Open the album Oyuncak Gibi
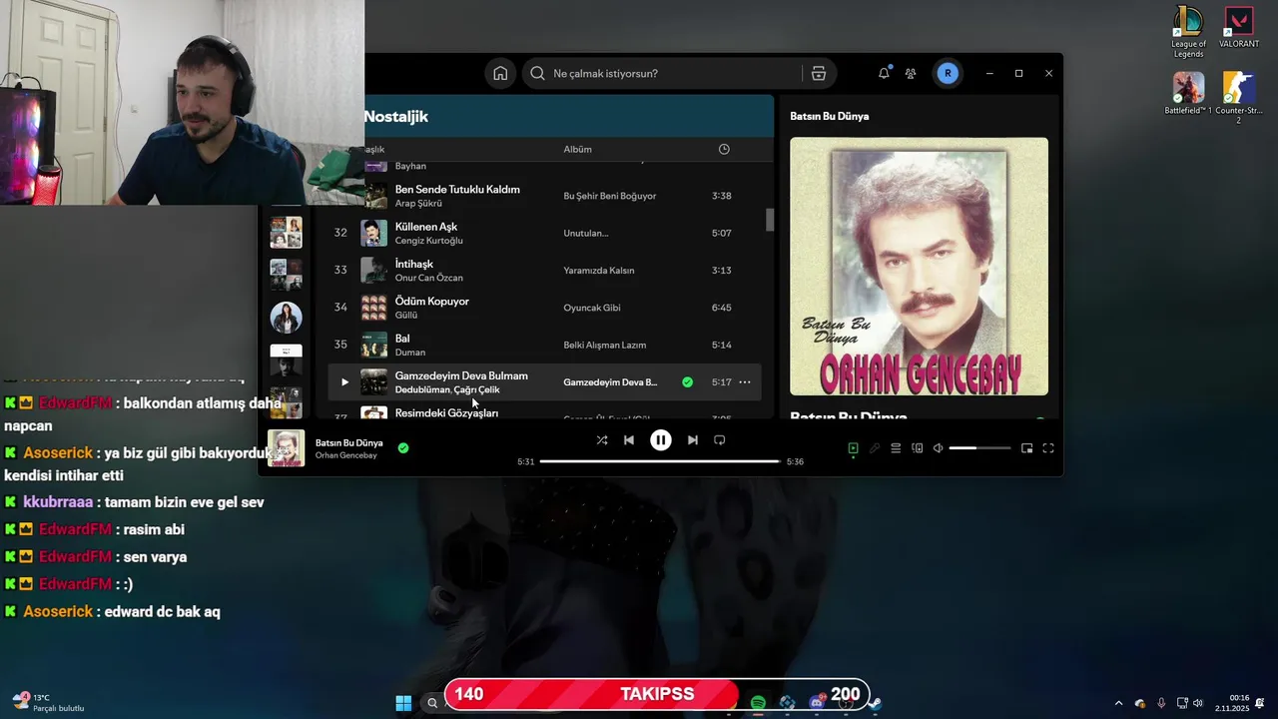1278x719 pixels. click(x=592, y=308)
